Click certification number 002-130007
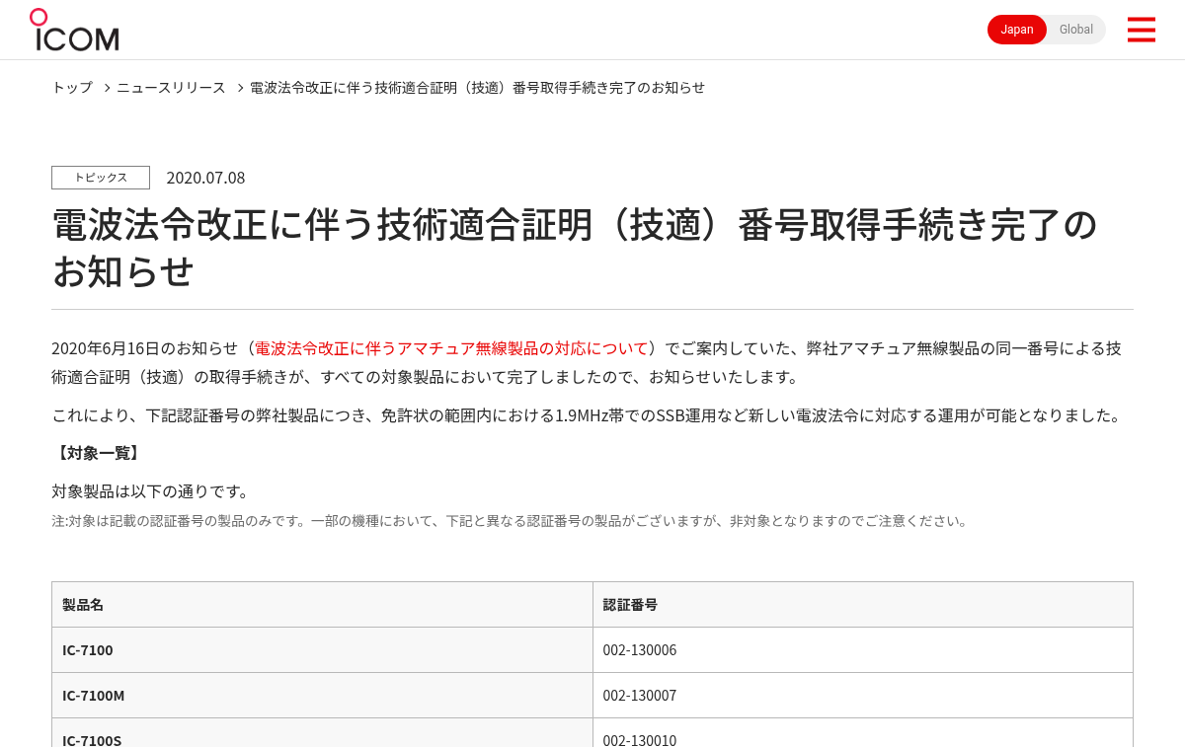 (x=640, y=696)
